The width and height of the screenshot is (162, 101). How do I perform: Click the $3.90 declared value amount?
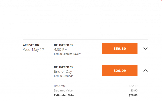(134, 90)
